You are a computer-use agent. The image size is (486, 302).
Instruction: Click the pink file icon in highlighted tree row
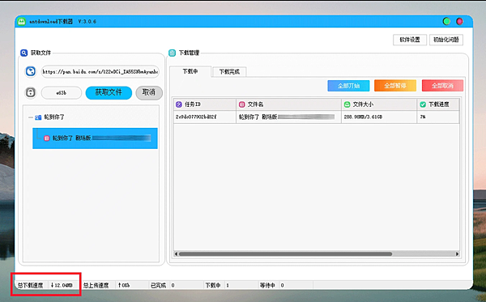[x=46, y=138]
